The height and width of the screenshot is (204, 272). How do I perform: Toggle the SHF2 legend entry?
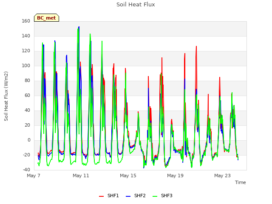136,195
